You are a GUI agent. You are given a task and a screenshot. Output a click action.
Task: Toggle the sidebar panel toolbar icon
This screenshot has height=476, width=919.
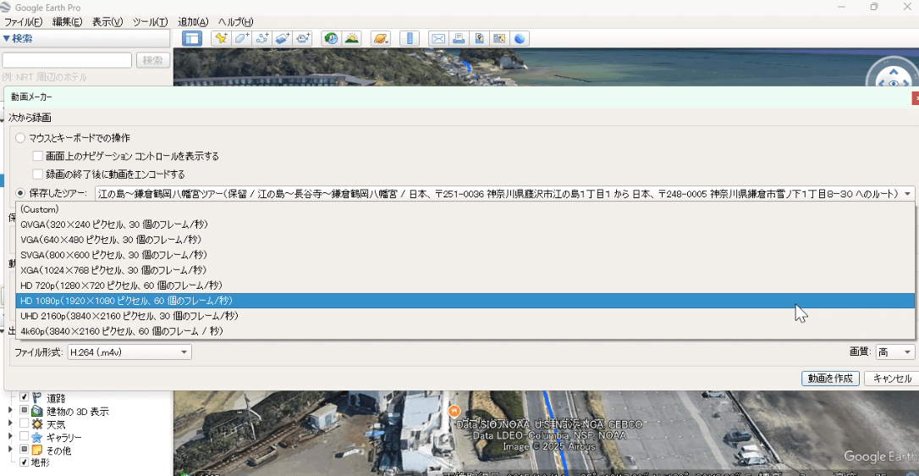[x=192, y=38]
